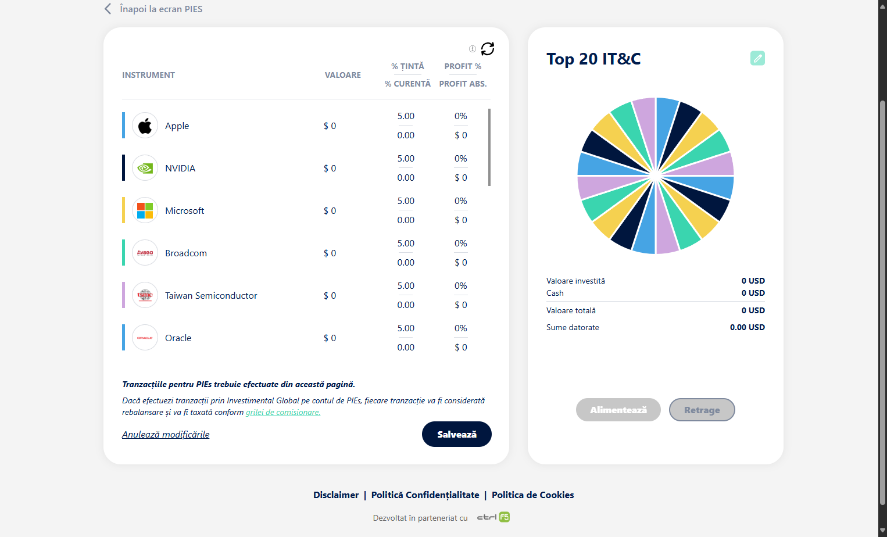Click Oracle's current percent 0.00 value
Image resolution: width=887 pixels, height=537 pixels.
tap(406, 348)
